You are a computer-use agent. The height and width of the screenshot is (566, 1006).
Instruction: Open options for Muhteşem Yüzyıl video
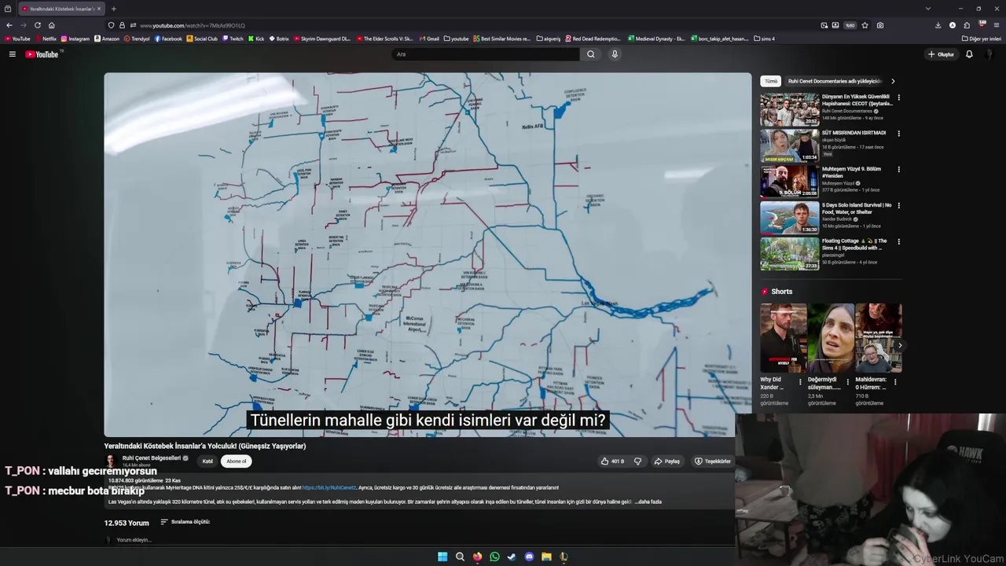(899, 170)
